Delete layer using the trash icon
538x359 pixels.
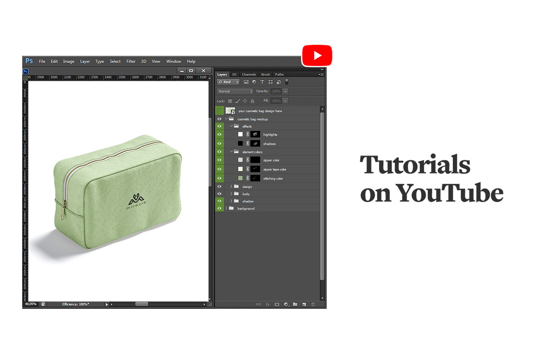tap(312, 304)
